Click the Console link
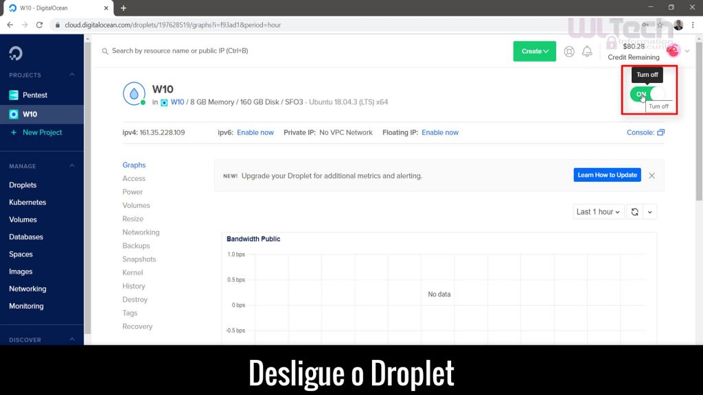The width and height of the screenshot is (703, 395). 641,132
